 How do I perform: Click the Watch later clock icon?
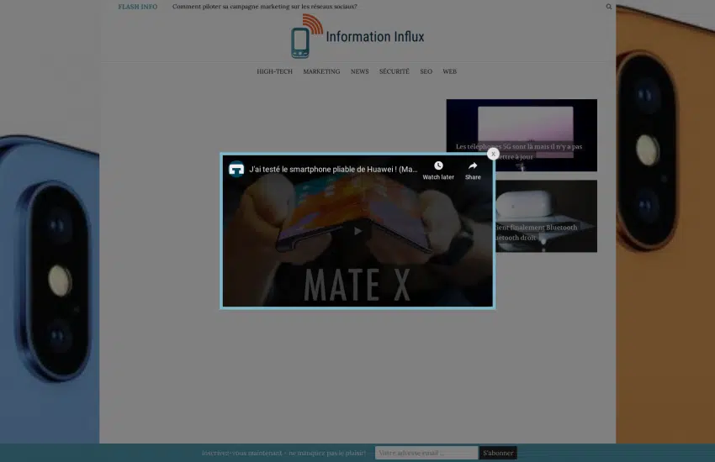pyautogui.click(x=438, y=166)
